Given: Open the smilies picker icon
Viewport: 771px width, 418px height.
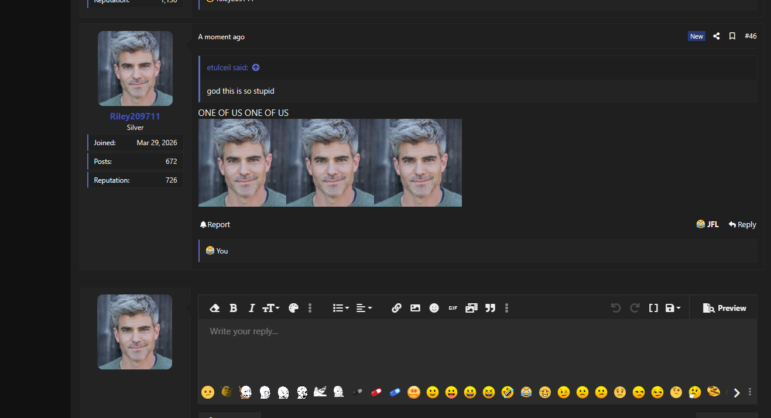Looking at the screenshot, I should (x=434, y=308).
